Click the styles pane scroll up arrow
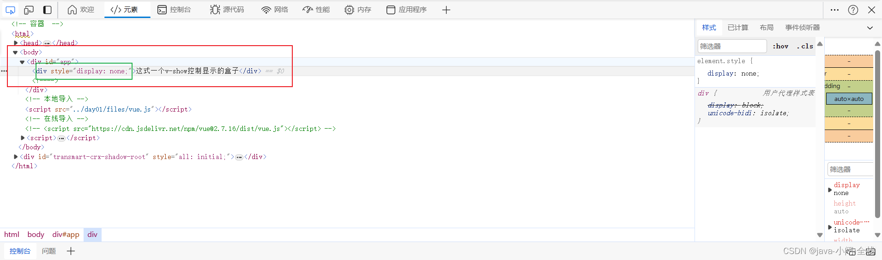This screenshot has height=260, width=882. (820, 44)
